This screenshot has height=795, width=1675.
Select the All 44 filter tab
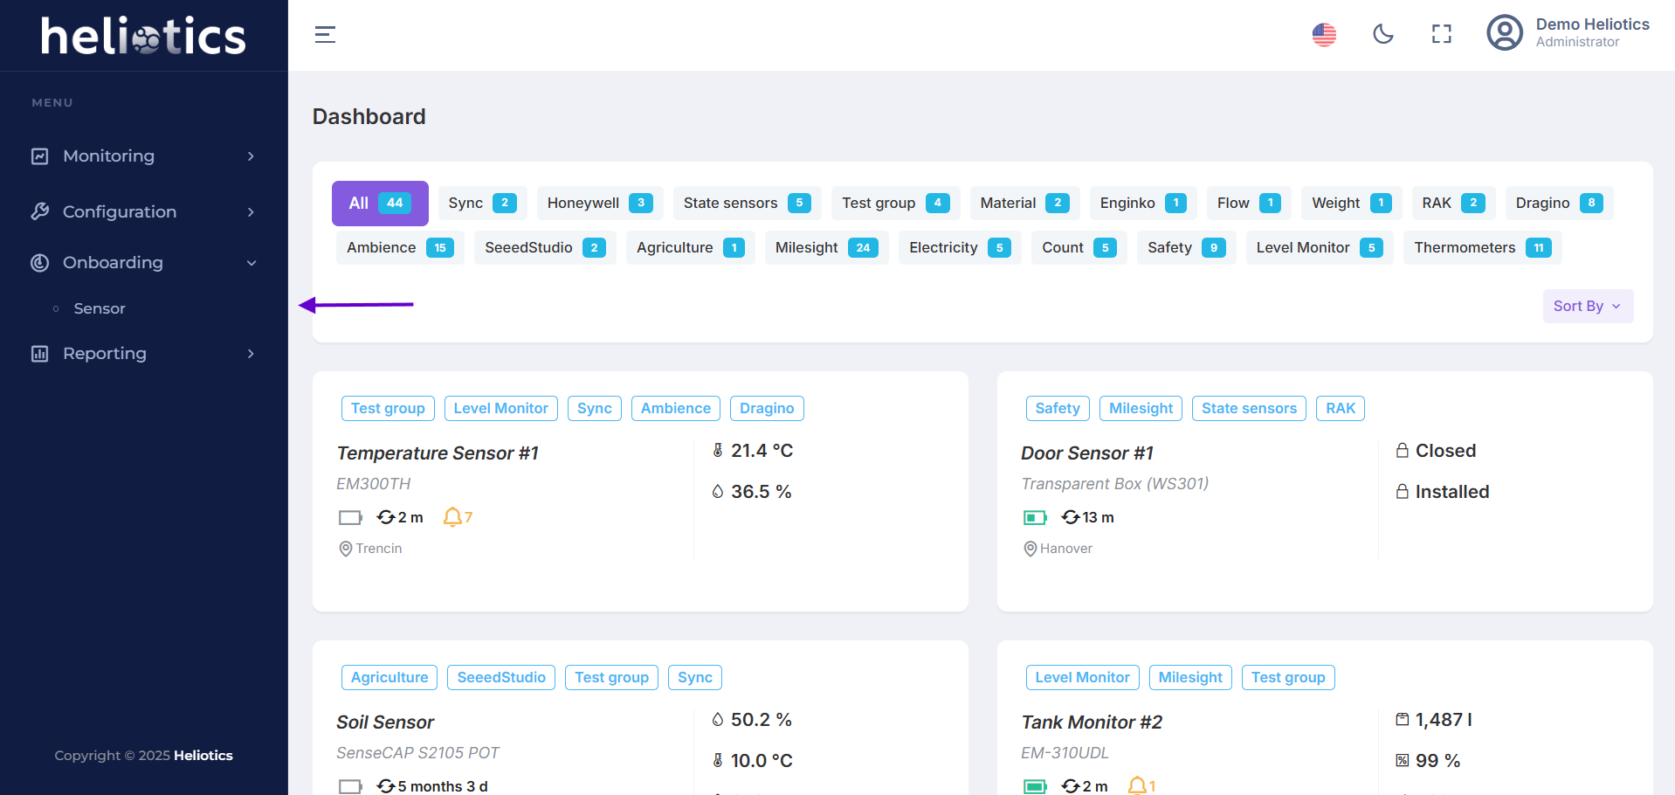380,204
